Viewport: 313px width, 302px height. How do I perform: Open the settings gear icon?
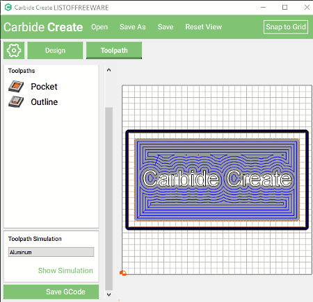(x=14, y=51)
